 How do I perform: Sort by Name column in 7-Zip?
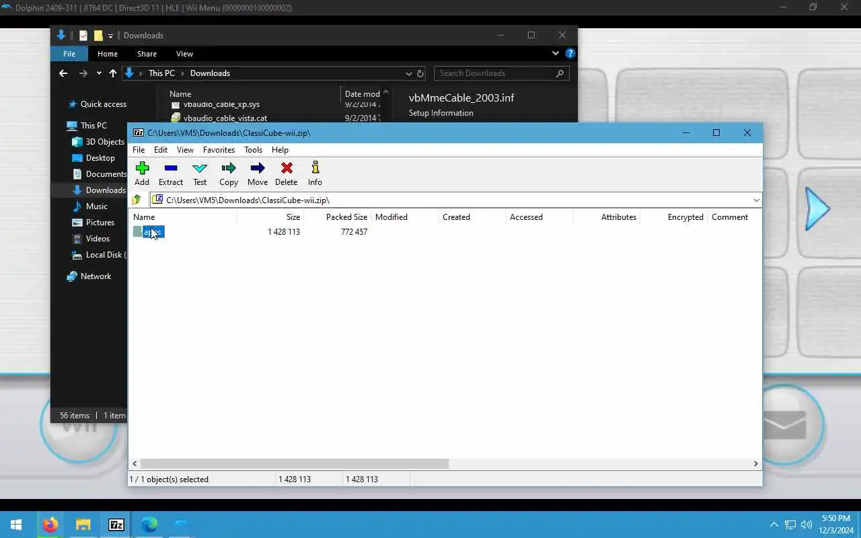(182, 217)
